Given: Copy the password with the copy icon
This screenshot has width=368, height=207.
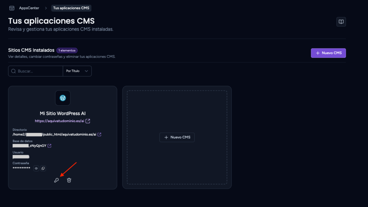Looking at the screenshot, I should 43,168.
